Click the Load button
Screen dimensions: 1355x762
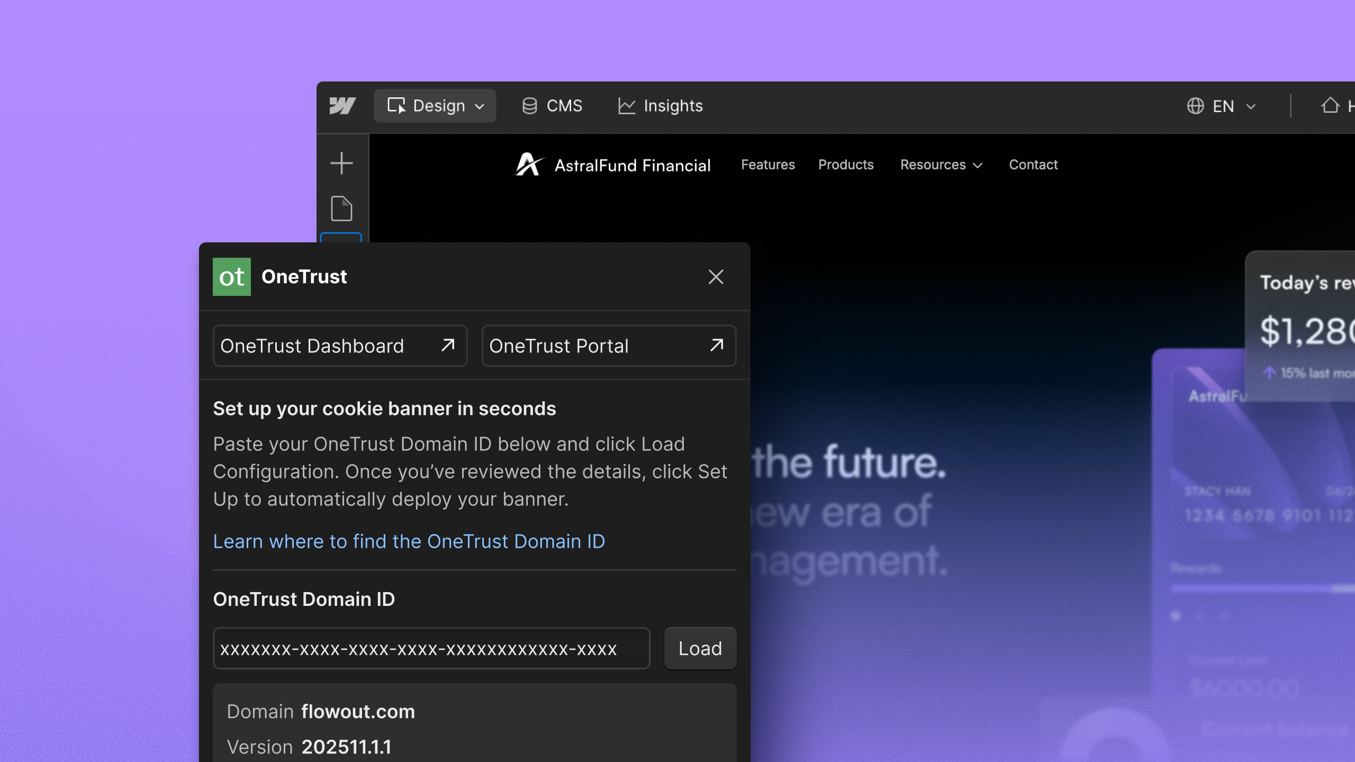point(700,648)
